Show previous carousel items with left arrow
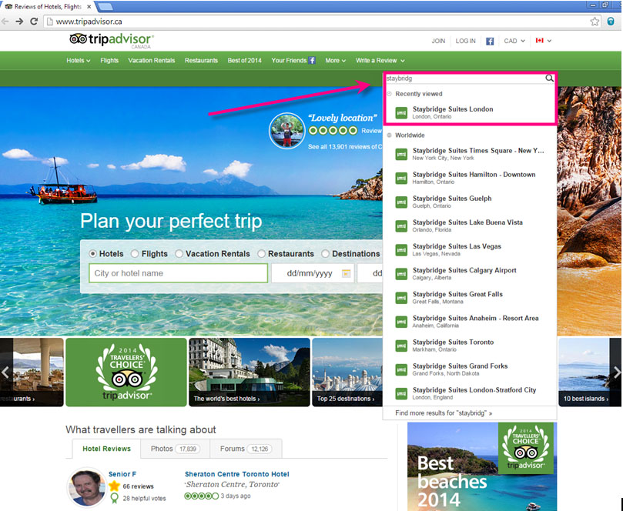Viewport: 623px width, 511px height. (5, 372)
